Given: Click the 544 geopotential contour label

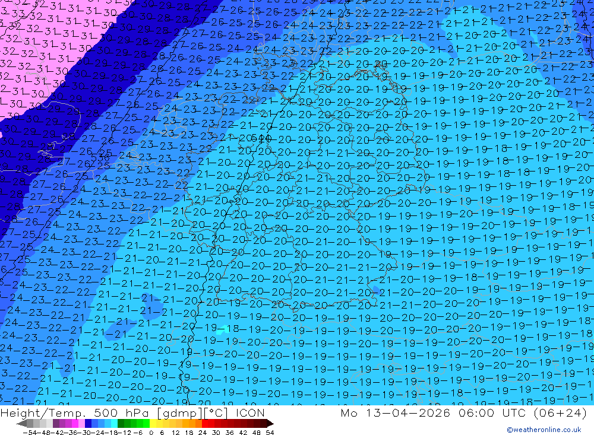Looking at the screenshot, I should [261, 138].
